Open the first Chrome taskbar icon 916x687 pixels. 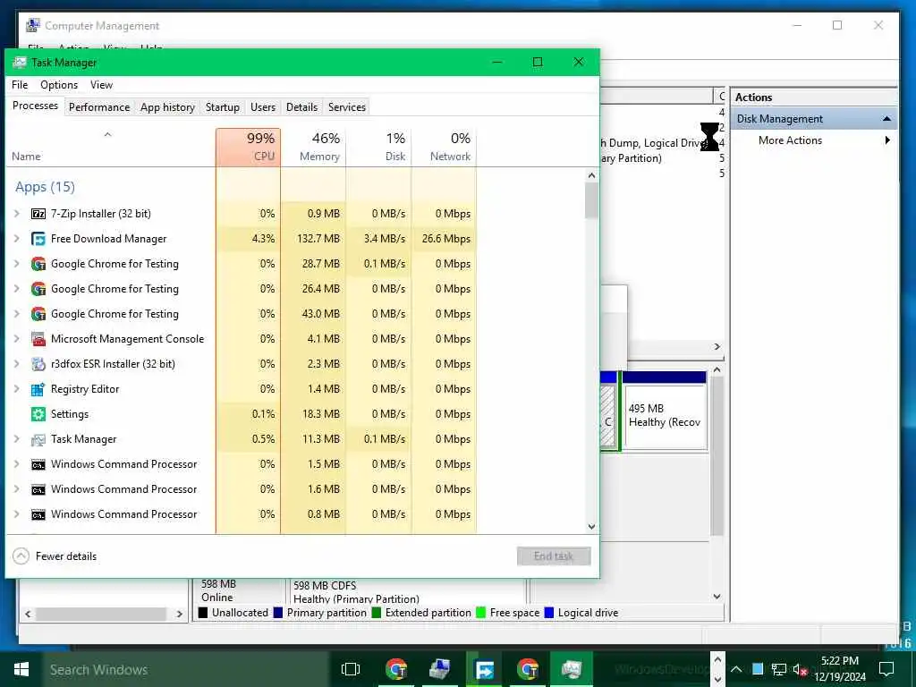click(396, 669)
